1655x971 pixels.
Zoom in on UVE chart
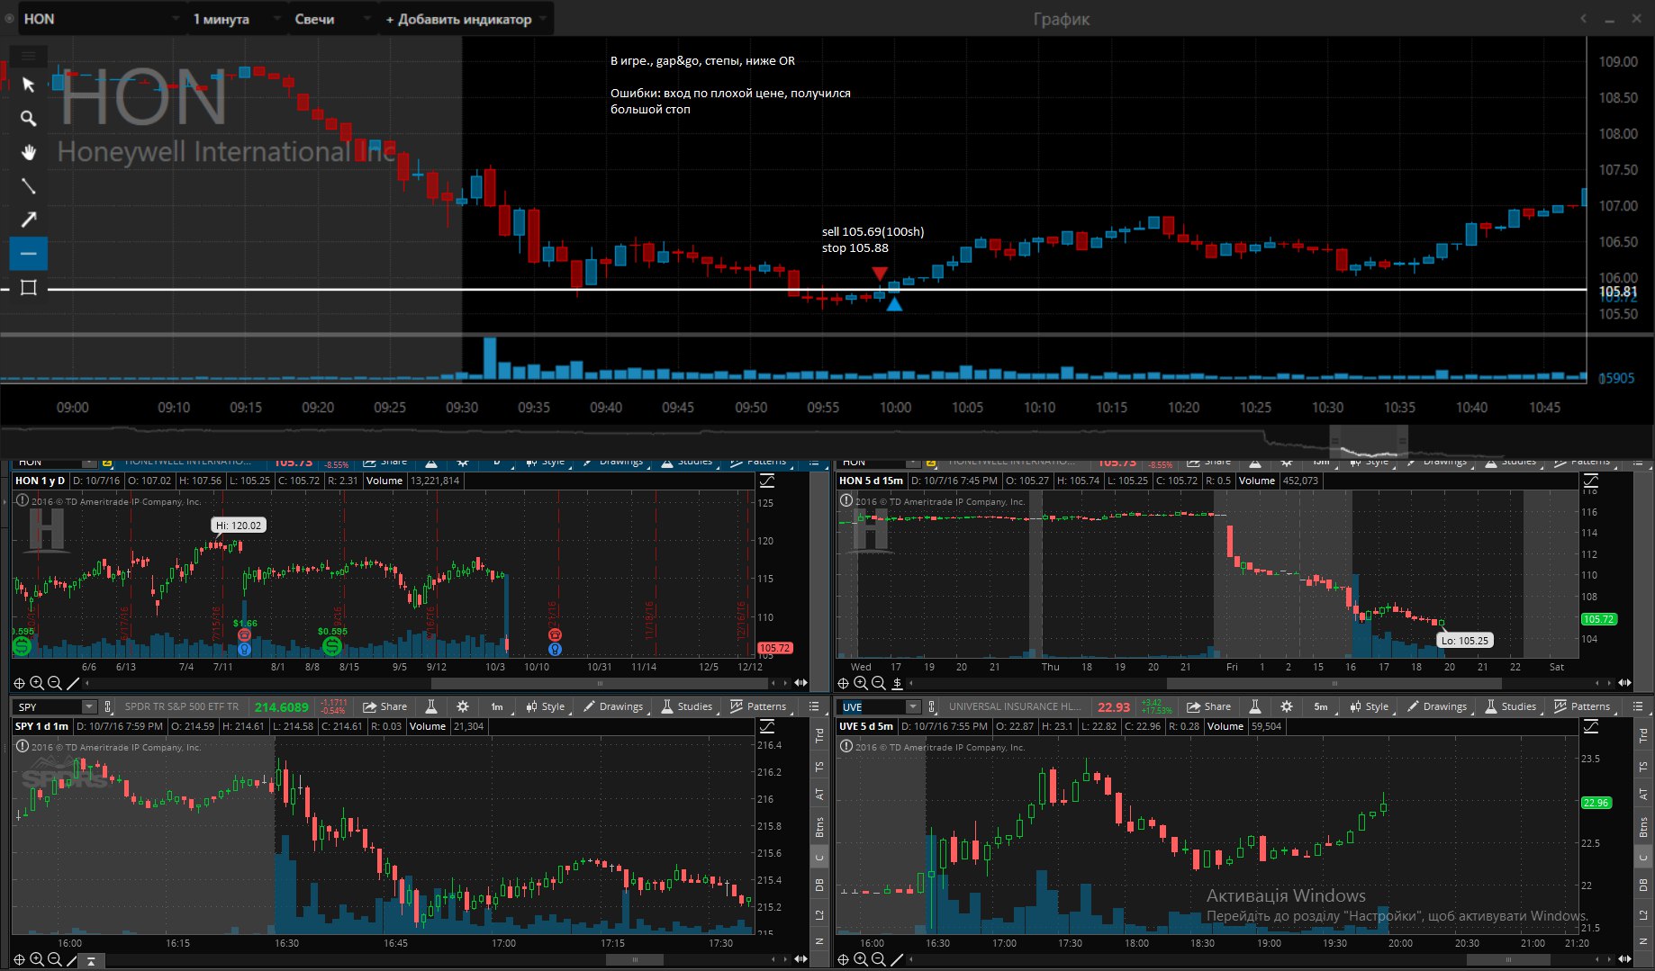[x=861, y=959]
